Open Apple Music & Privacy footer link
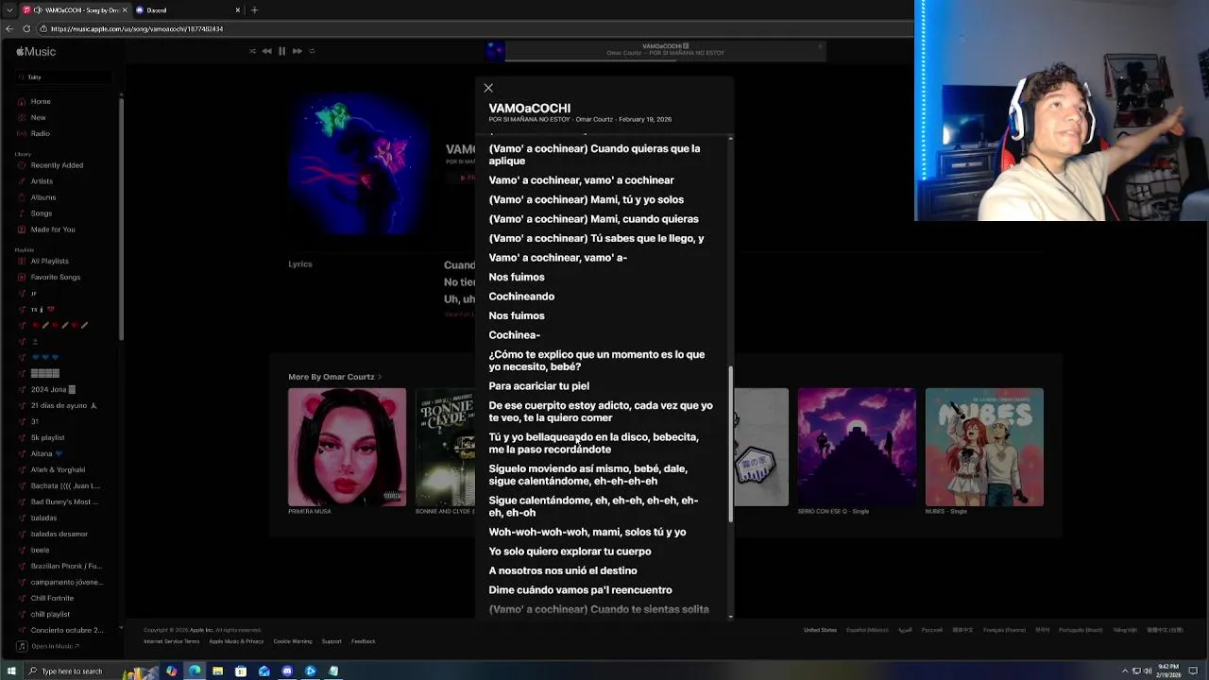This screenshot has width=1209, height=680. coord(236,641)
